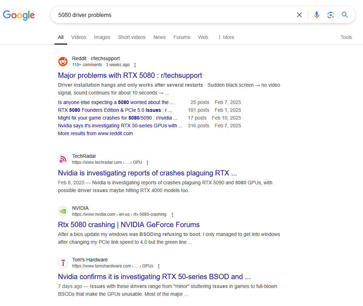
Task: Click the 'Feb 1, 2025' date
Action: tap(228, 110)
